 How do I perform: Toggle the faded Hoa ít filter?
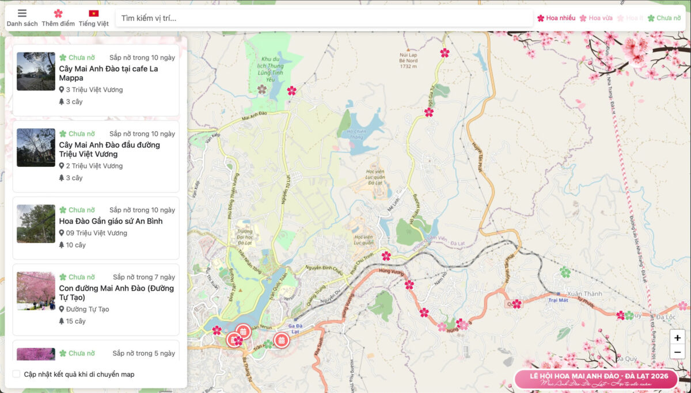point(630,18)
